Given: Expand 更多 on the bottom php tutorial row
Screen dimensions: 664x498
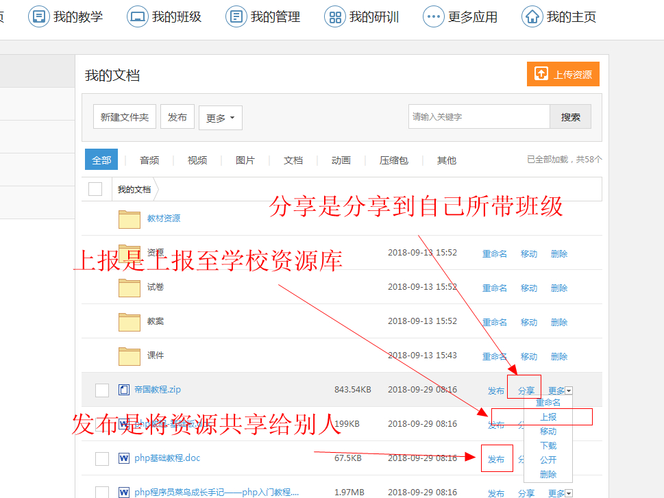Looking at the screenshot, I should click(x=558, y=493).
